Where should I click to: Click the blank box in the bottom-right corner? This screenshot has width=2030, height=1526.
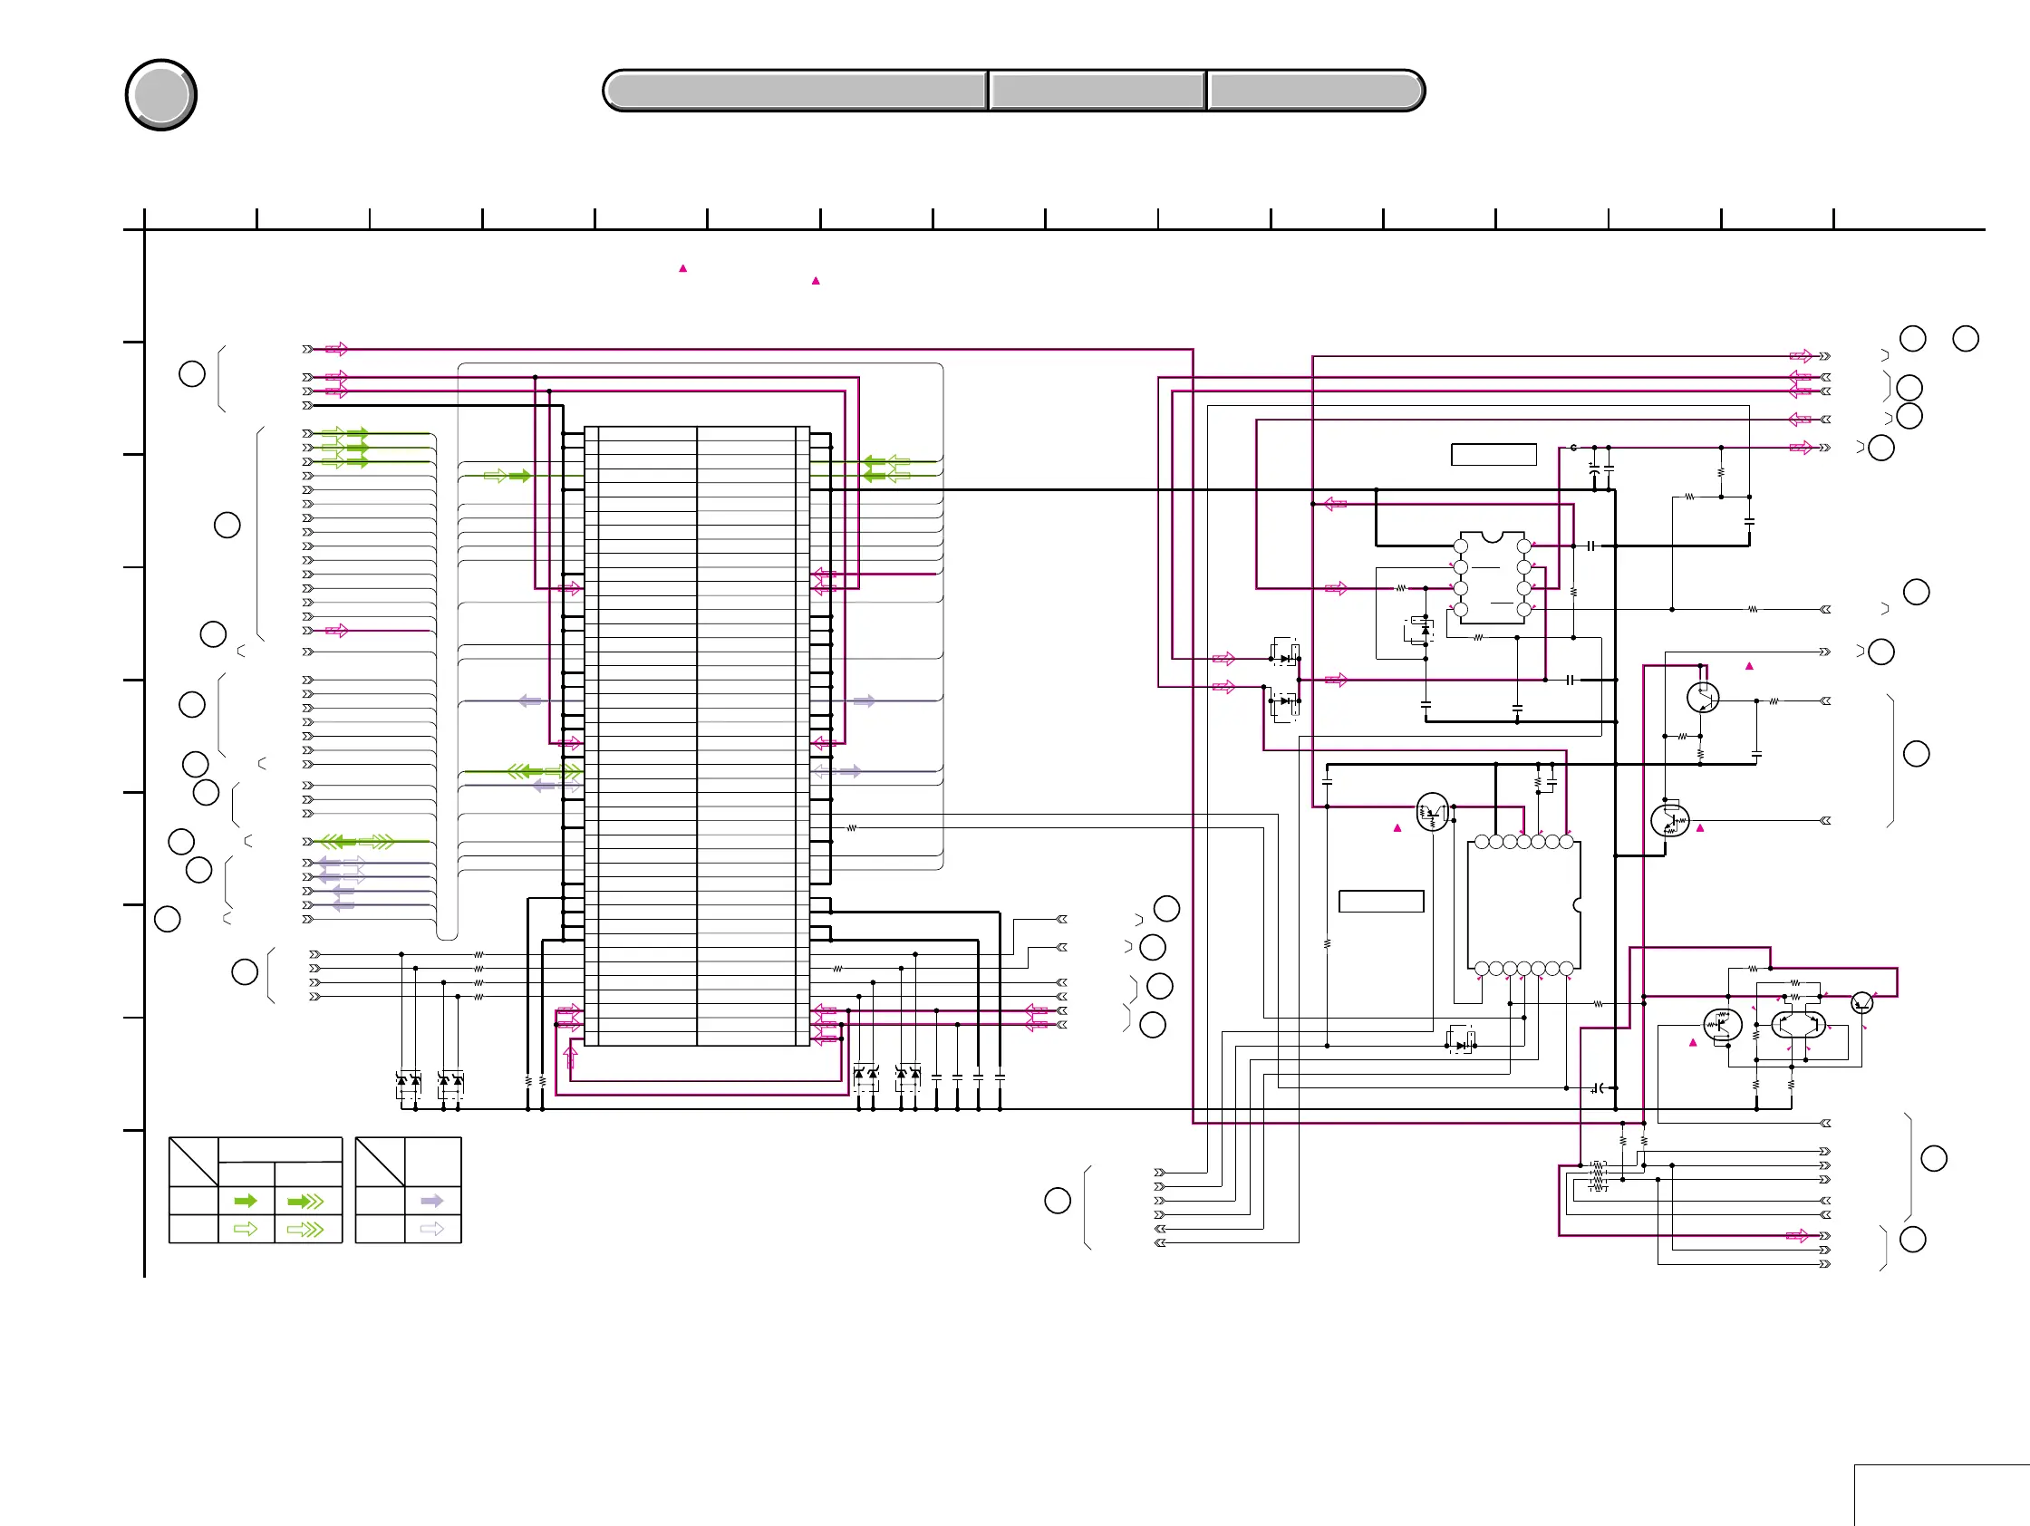point(1940,1495)
